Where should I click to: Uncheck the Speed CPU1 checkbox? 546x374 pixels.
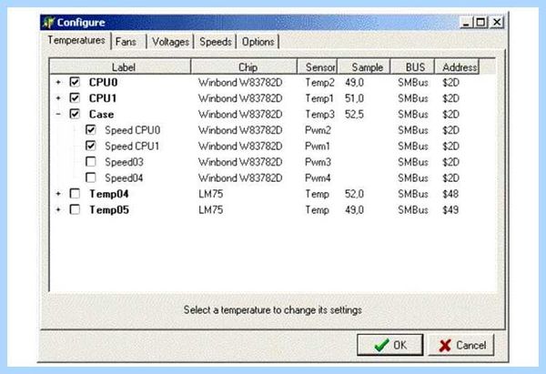coord(90,146)
